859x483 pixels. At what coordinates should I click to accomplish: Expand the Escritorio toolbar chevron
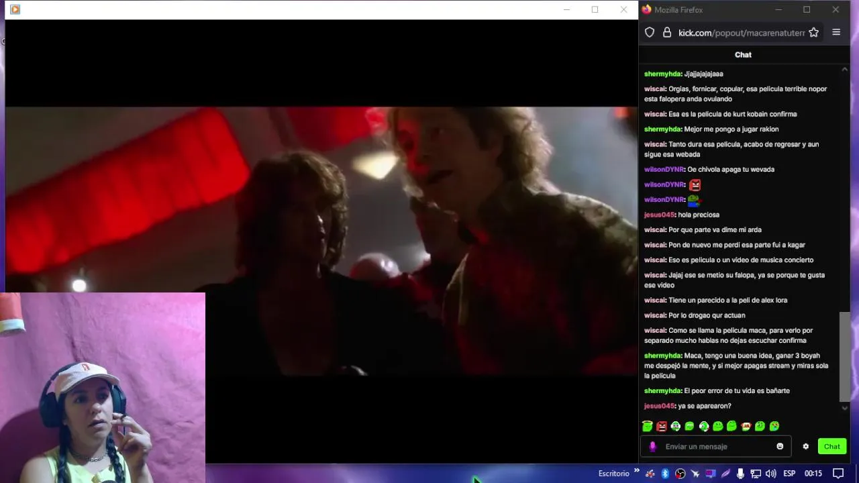tap(636, 472)
